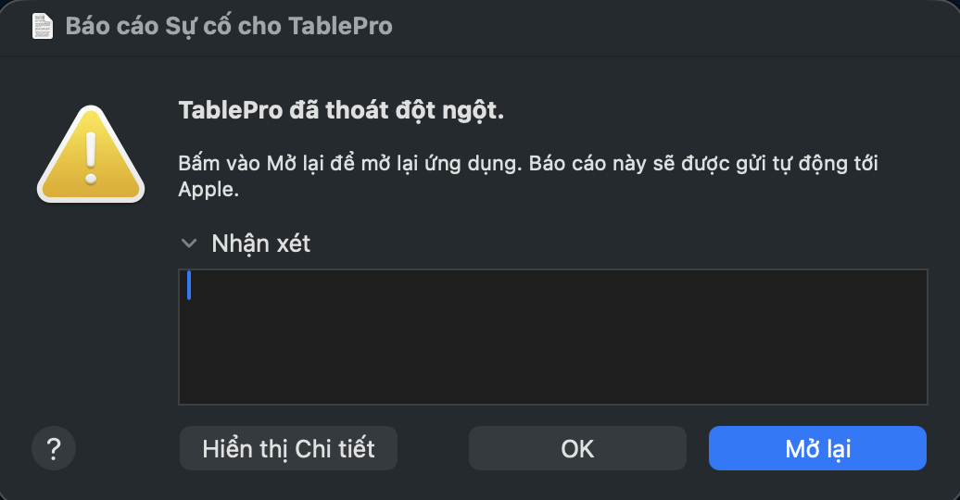
Task: Click the empty title bar area right of the title
Action: tap(674, 28)
